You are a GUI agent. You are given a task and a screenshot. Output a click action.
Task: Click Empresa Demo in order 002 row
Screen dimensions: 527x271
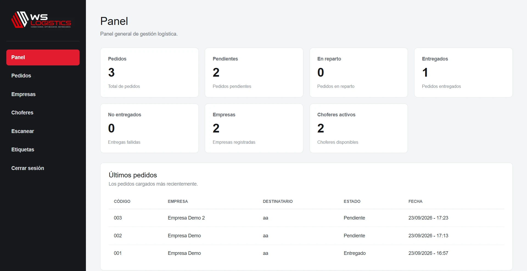184,236
